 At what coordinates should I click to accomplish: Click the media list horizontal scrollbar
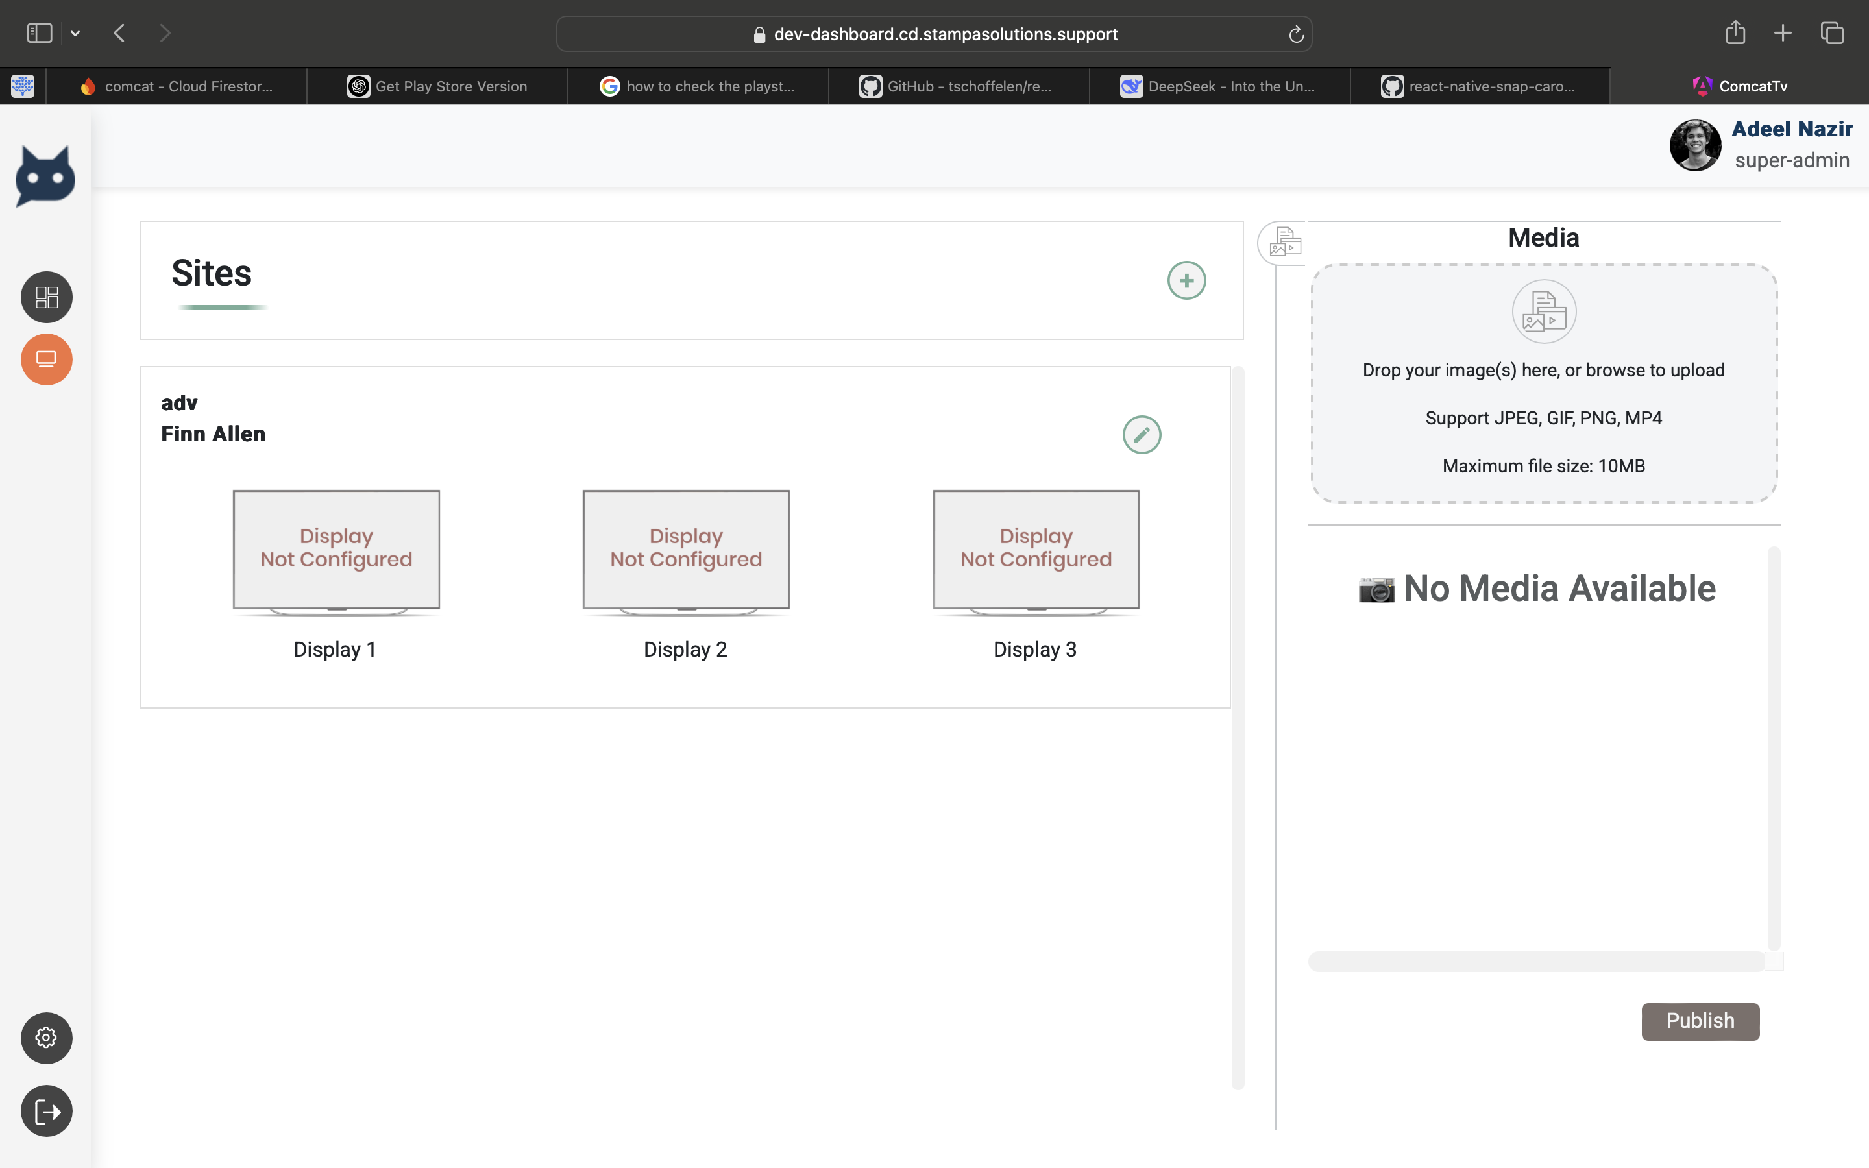1535,961
